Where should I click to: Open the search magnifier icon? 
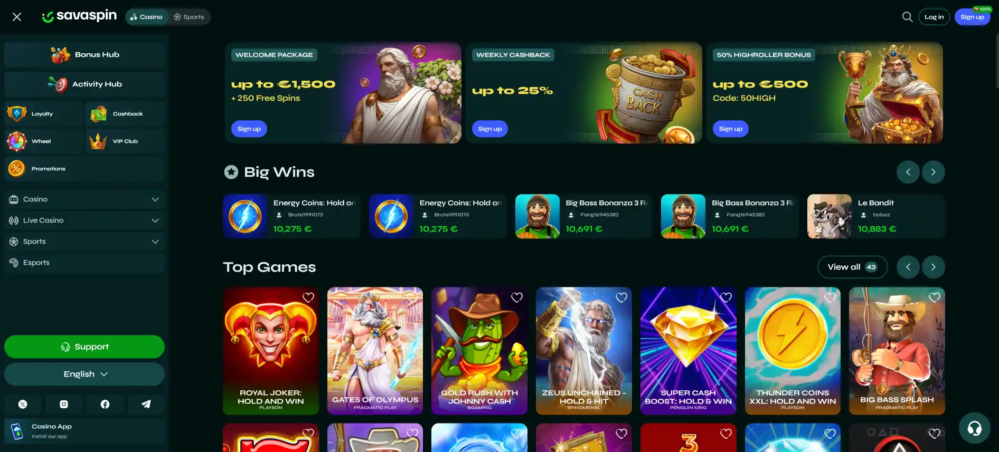coord(907,17)
